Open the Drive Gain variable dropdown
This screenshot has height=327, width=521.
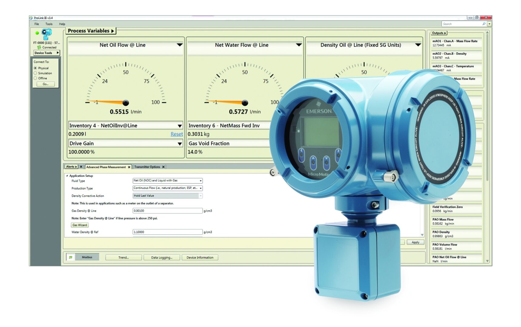click(x=180, y=144)
